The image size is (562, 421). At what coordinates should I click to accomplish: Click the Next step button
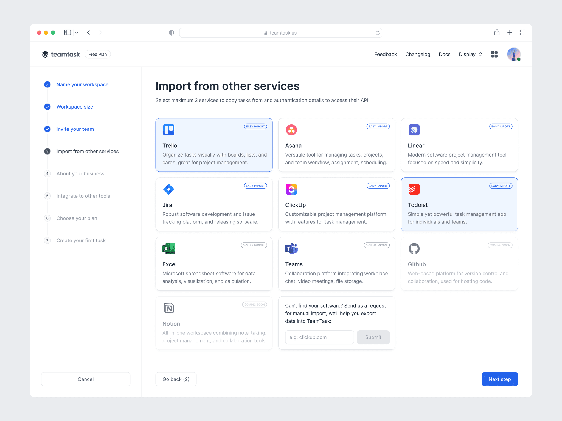coord(499,379)
